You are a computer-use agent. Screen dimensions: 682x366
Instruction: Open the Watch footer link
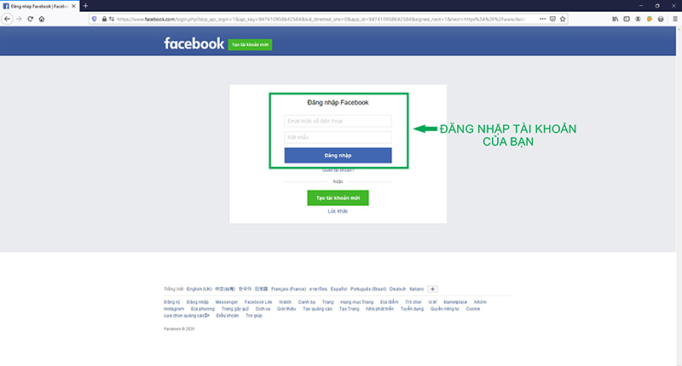pos(285,302)
